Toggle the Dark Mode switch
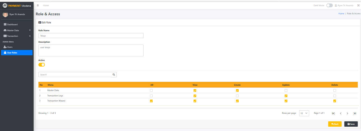Screen dimensions: 361x131 [x=329, y=5]
